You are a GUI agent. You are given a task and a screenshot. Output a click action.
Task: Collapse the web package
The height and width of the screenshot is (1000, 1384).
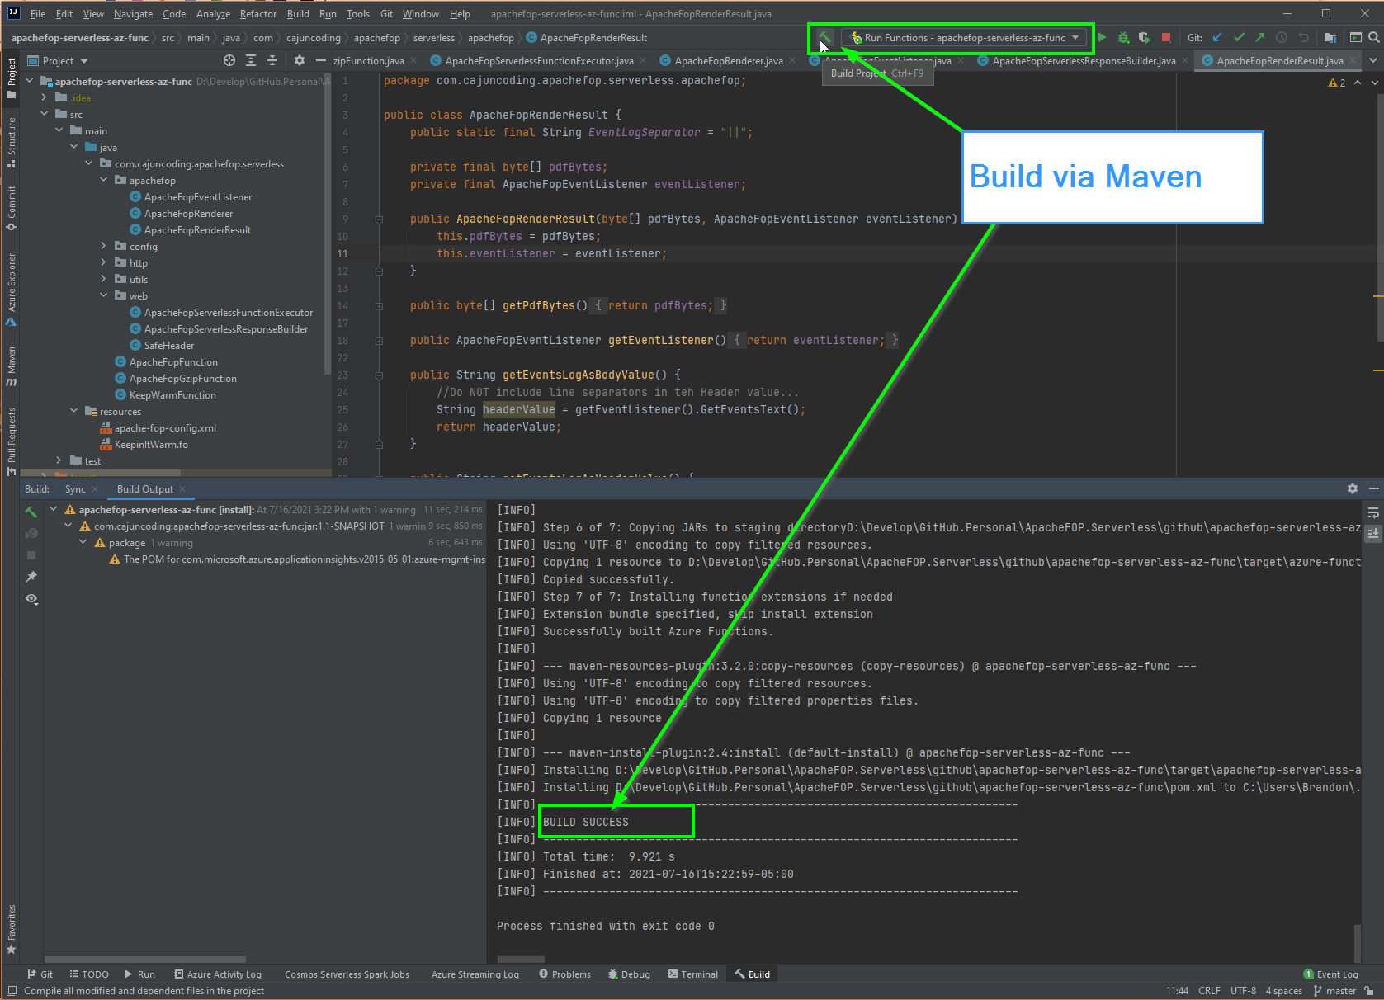coord(103,295)
